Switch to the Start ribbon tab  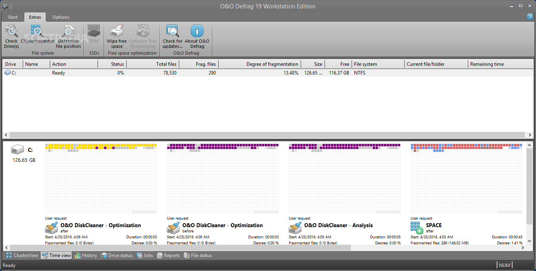tap(13, 17)
